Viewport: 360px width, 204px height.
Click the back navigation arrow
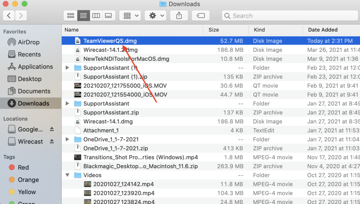coord(8,15)
